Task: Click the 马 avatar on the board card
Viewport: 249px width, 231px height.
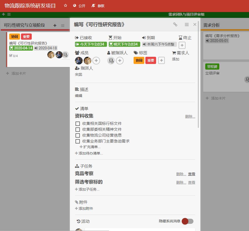Action: (x=65, y=55)
